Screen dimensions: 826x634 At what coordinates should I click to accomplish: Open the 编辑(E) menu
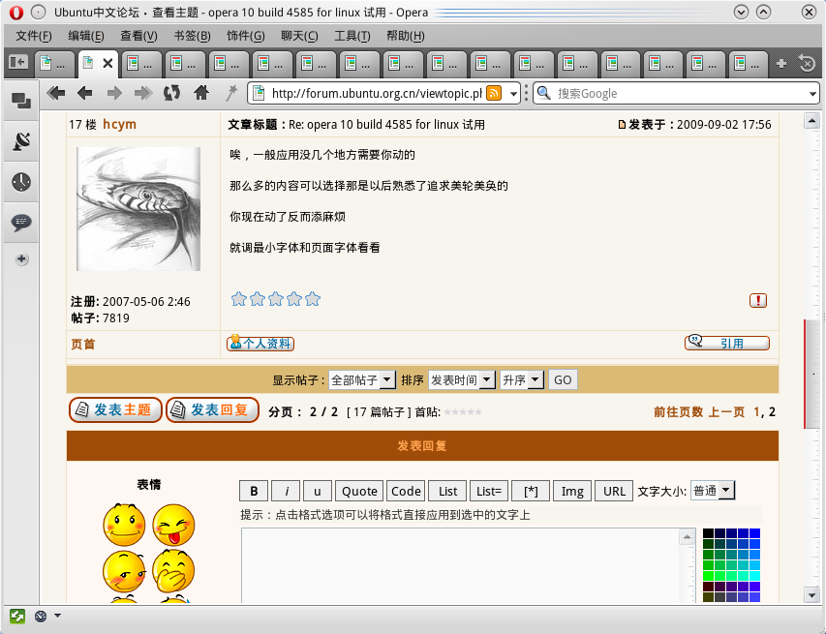click(x=86, y=36)
